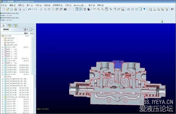Screen dimensions: 176x114
Task: Click the binoculars Find tool
Action: click(65, 9)
